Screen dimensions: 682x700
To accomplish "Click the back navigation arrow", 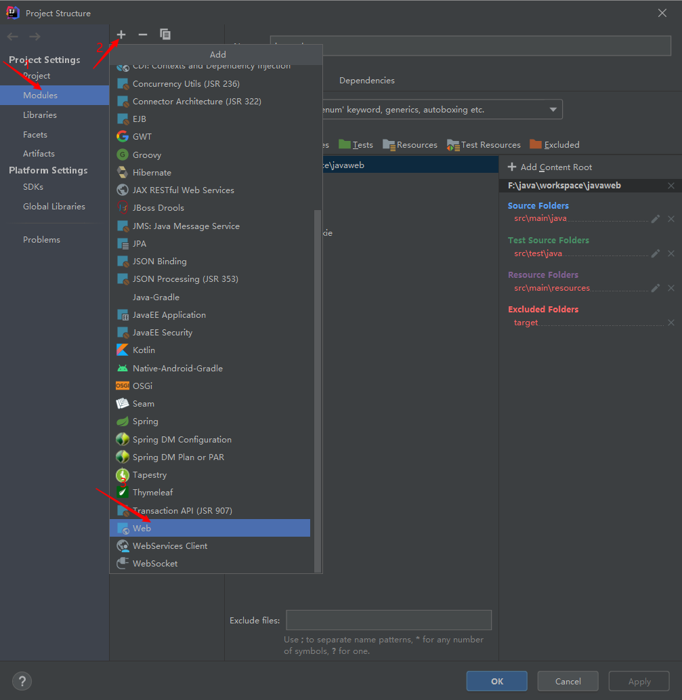I will click(12, 37).
